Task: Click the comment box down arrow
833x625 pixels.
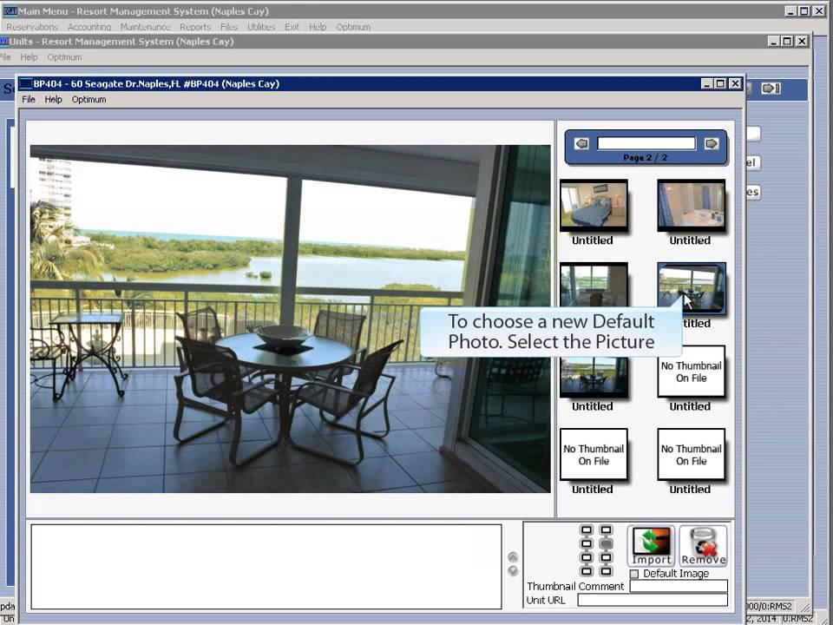Action: coord(513,571)
